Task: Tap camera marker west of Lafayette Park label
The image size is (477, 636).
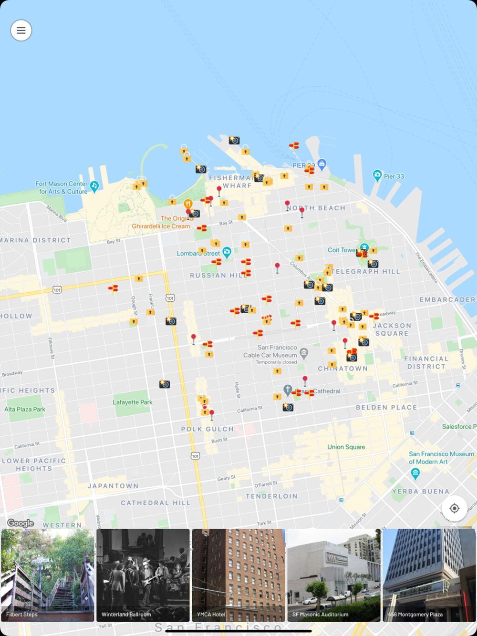Action: tap(165, 384)
